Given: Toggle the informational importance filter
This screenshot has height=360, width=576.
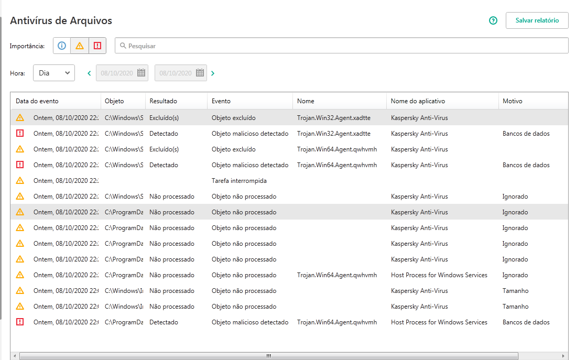Looking at the screenshot, I should click(x=62, y=46).
